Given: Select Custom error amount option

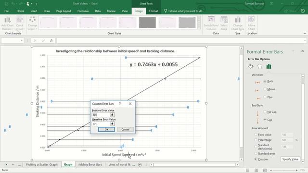Looking at the screenshot, I should [256, 159].
